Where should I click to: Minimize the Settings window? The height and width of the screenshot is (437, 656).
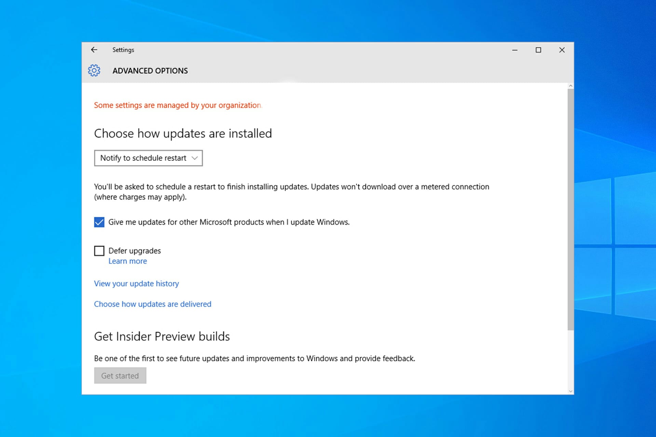pos(515,50)
